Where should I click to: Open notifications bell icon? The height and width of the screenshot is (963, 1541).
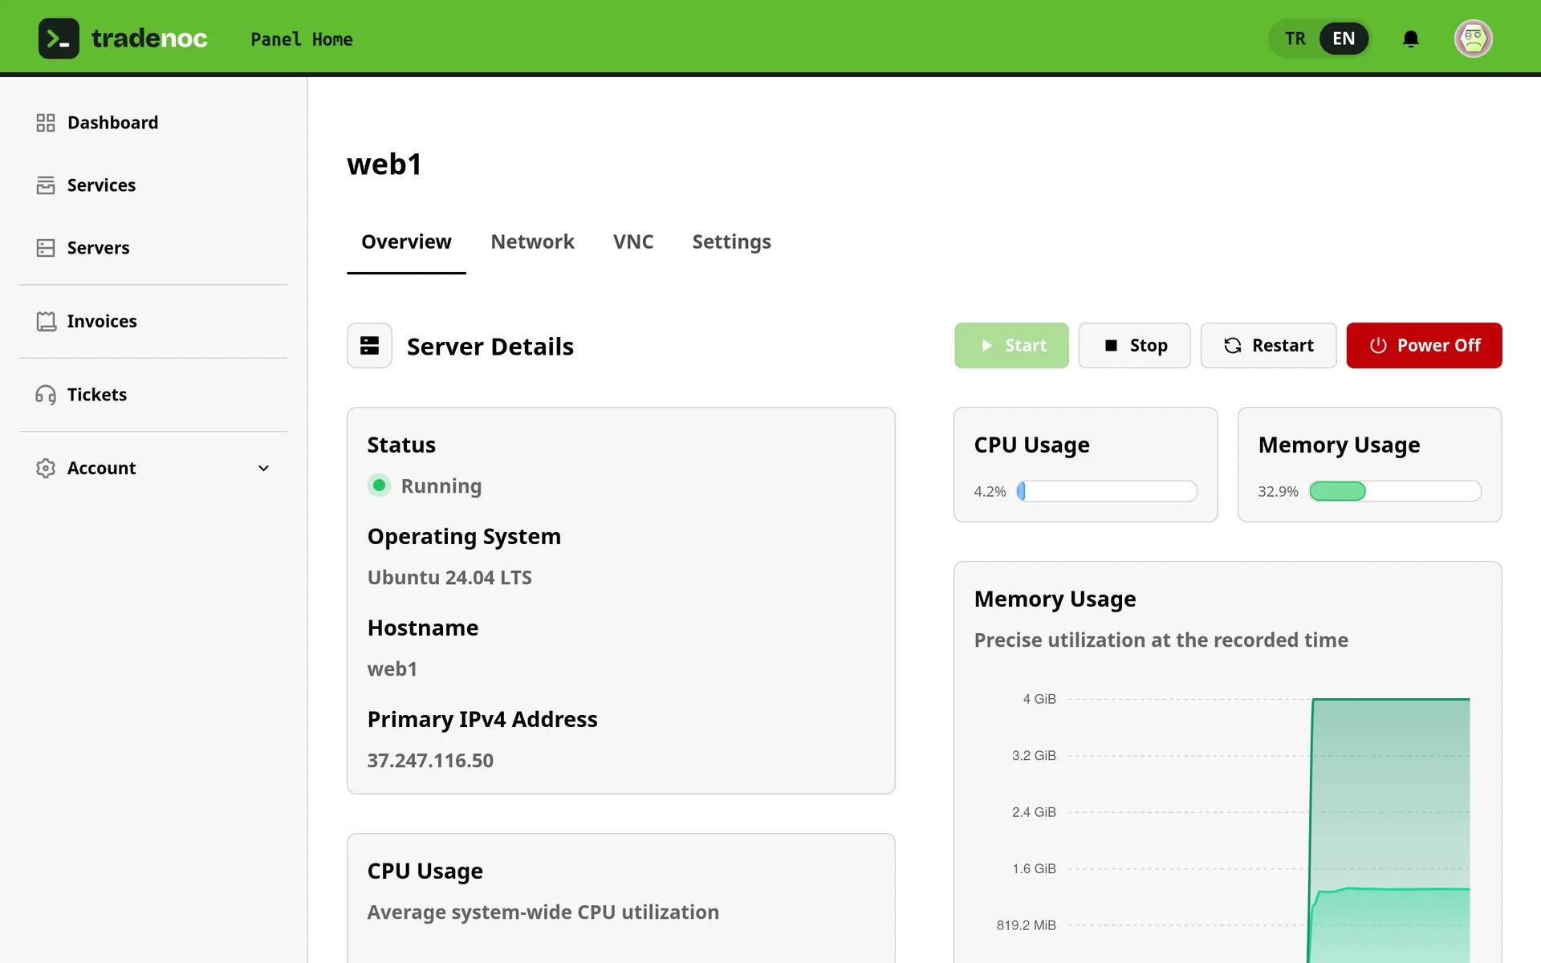point(1411,39)
